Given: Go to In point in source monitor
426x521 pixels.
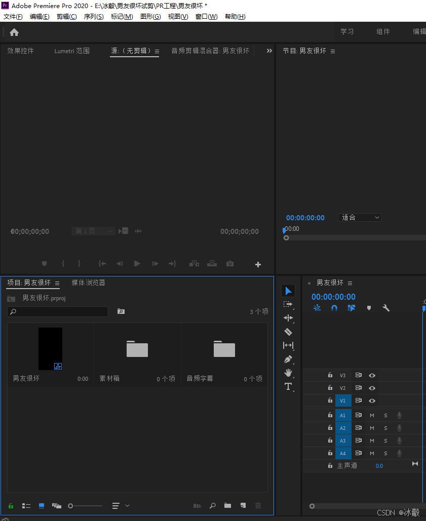Looking at the screenshot, I should [x=102, y=264].
